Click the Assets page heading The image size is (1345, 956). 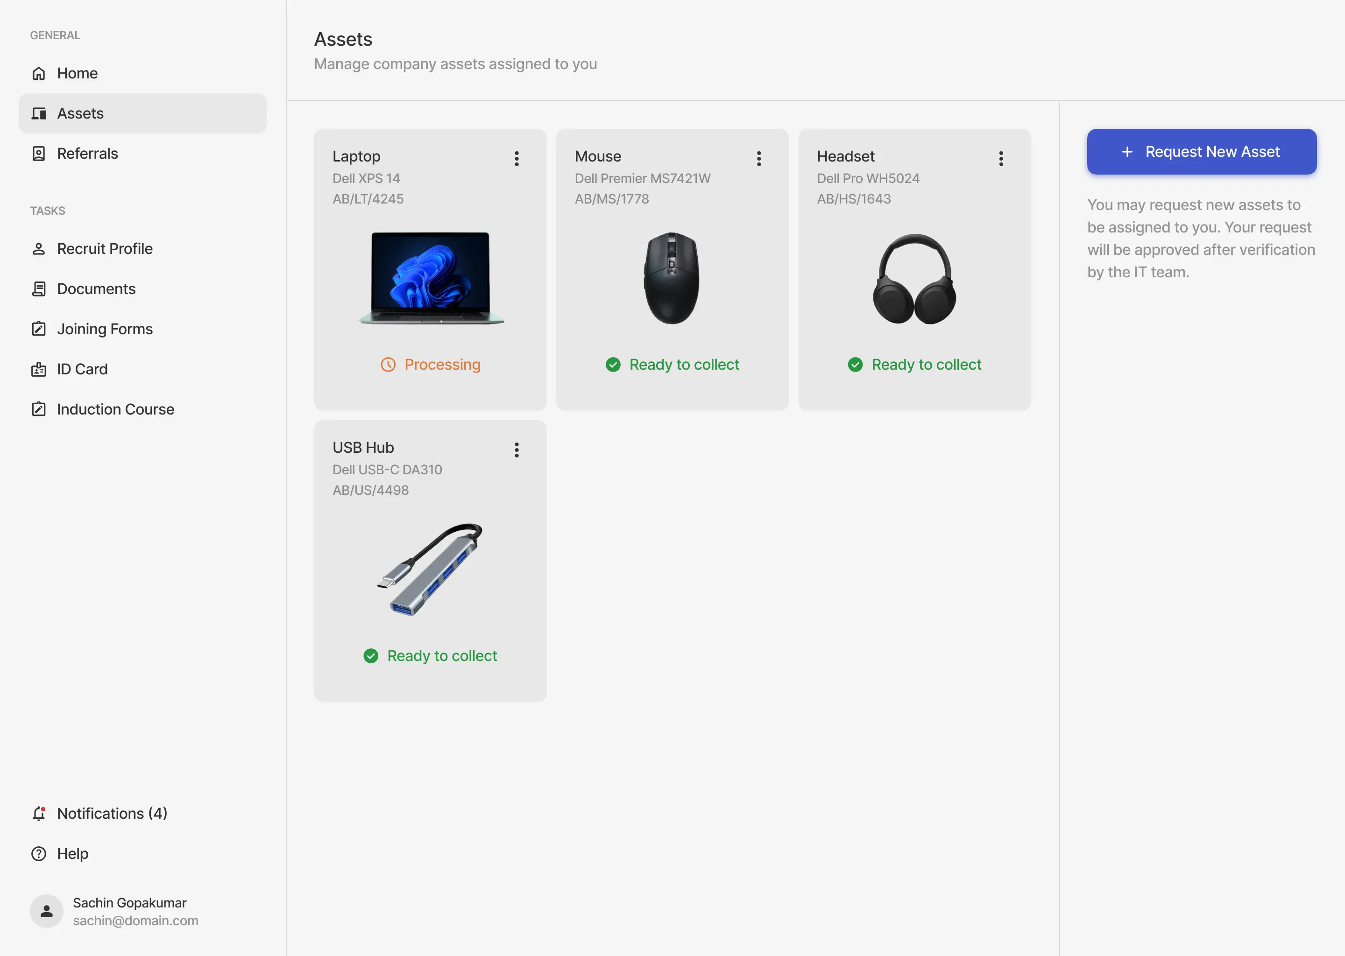(x=343, y=39)
